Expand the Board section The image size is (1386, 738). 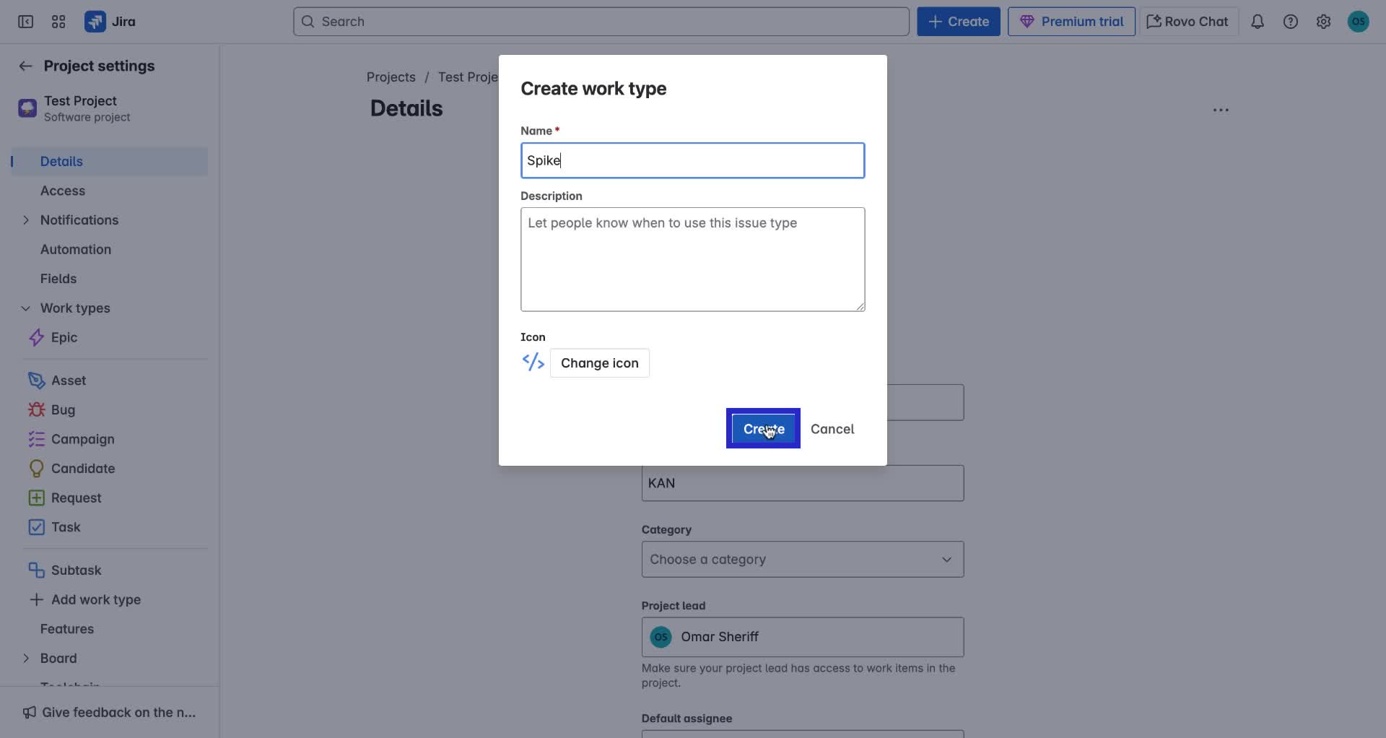click(25, 658)
